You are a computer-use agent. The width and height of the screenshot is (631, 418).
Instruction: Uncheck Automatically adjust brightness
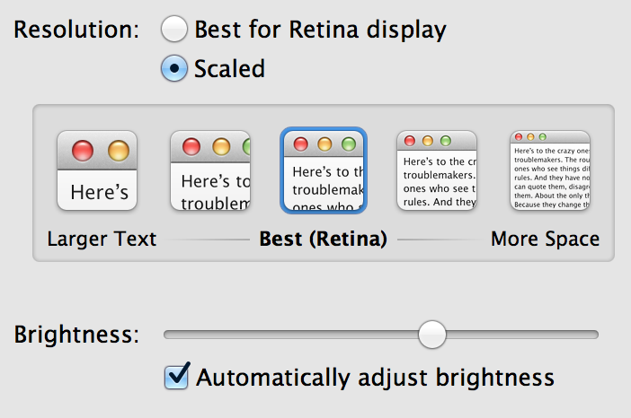pos(177,376)
